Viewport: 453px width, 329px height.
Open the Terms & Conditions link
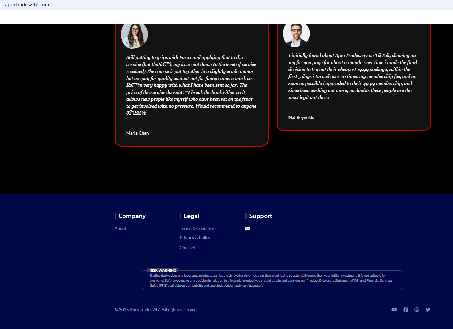pos(198,228)
